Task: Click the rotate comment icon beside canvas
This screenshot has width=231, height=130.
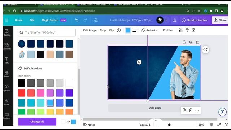Action: [205, 50]
